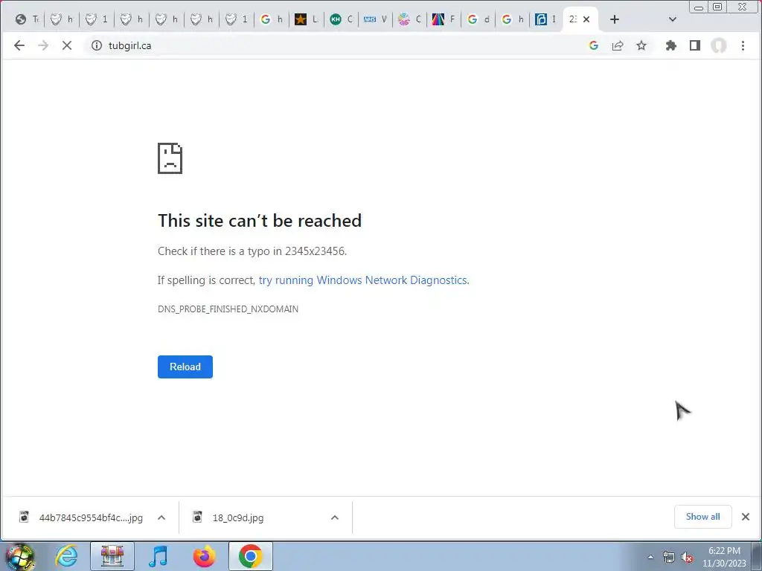Switch to the green KH tab
This screenshot has height=571, width=762.
point(341,19)
